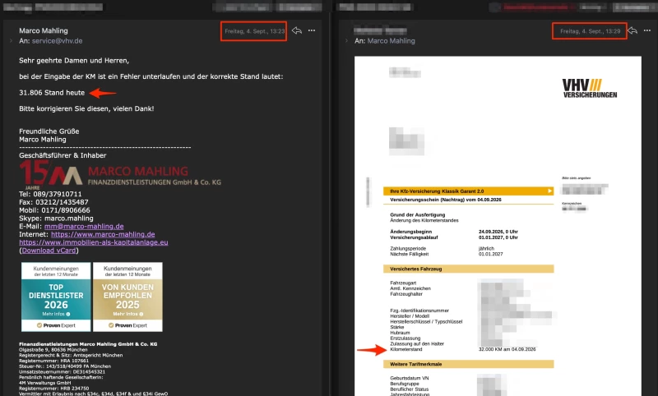658x396 pixels.
Task: Open immobilien-als-kapitalanlage.eu link
Action: pos(94,242)
